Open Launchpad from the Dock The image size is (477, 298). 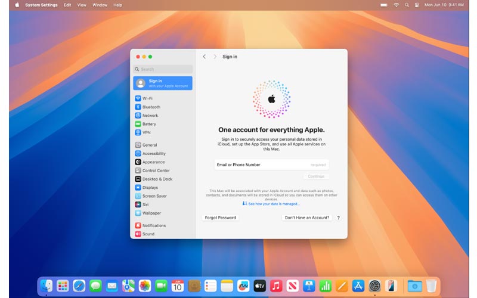pyautogui.click(x=63, y=286)
